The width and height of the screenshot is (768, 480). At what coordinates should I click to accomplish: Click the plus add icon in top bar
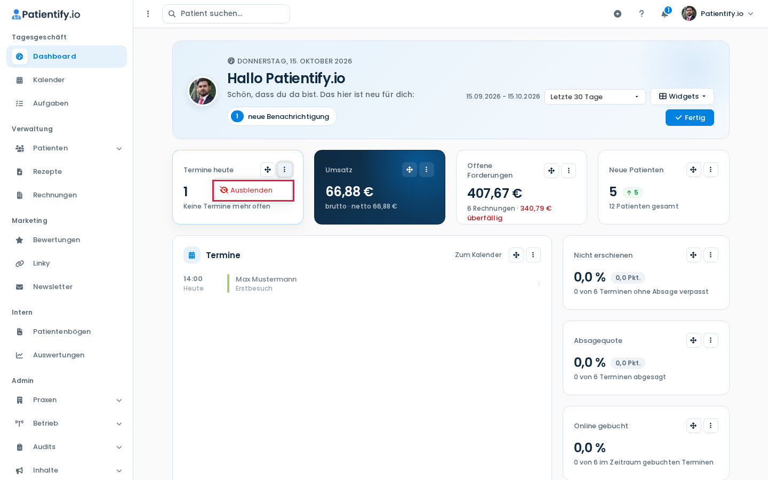click(x=618, y=14)
